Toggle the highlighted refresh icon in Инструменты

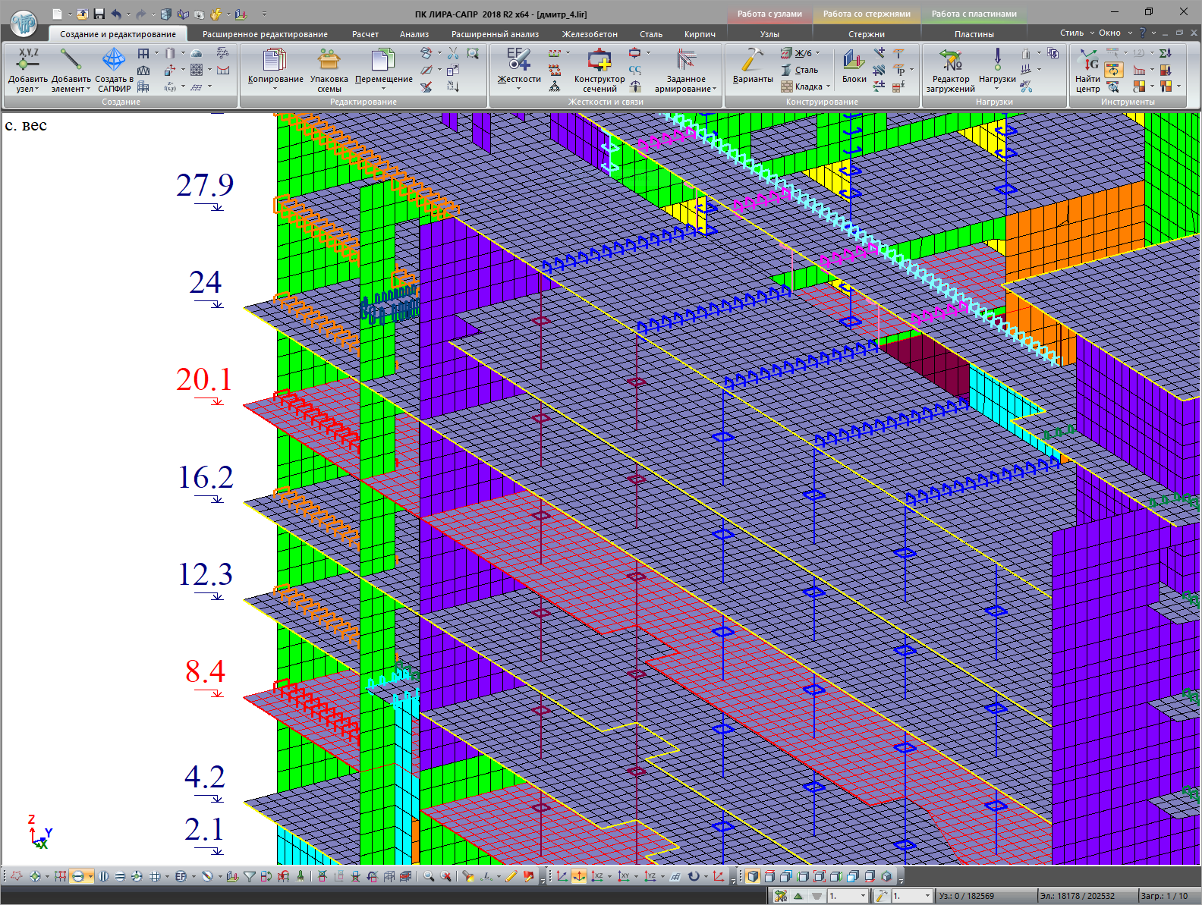[1113, 70]
